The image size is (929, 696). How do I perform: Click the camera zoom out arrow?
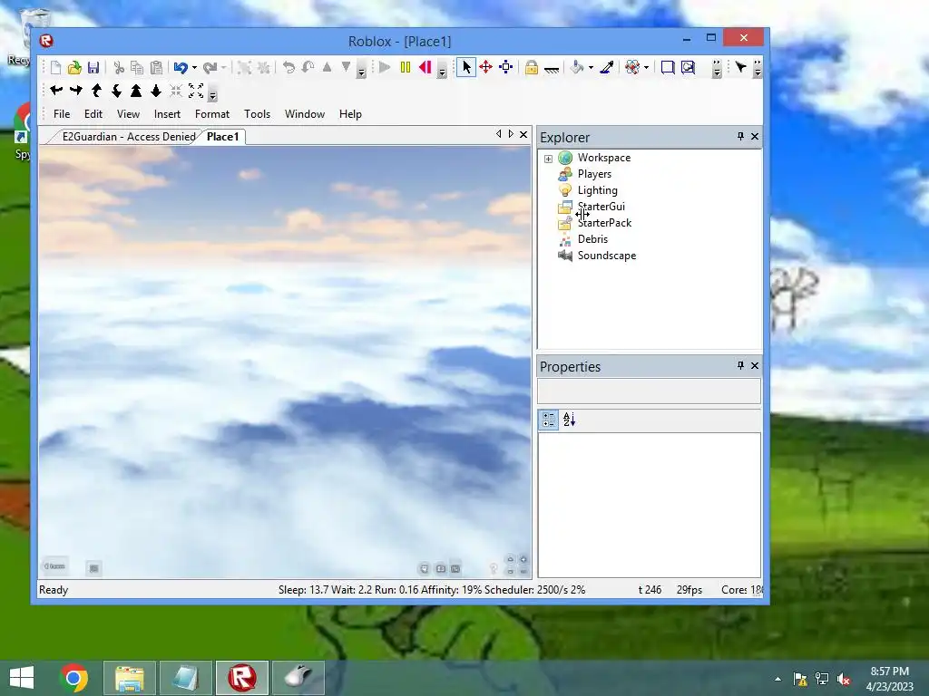(x=156, y=91)
